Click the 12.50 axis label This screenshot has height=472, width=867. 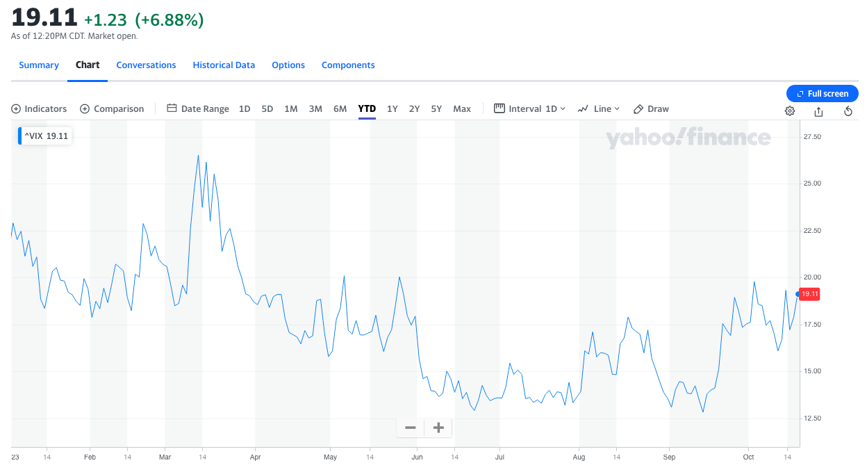pos(812,418)
